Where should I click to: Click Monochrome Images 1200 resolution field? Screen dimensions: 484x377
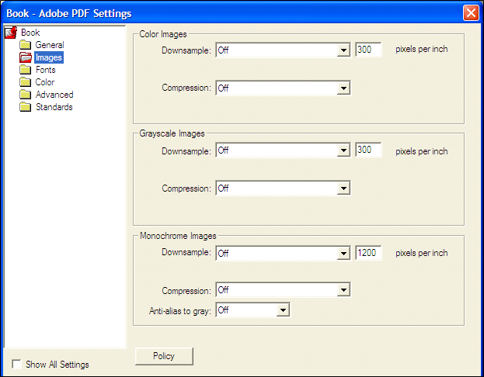[x=368, y=253]
